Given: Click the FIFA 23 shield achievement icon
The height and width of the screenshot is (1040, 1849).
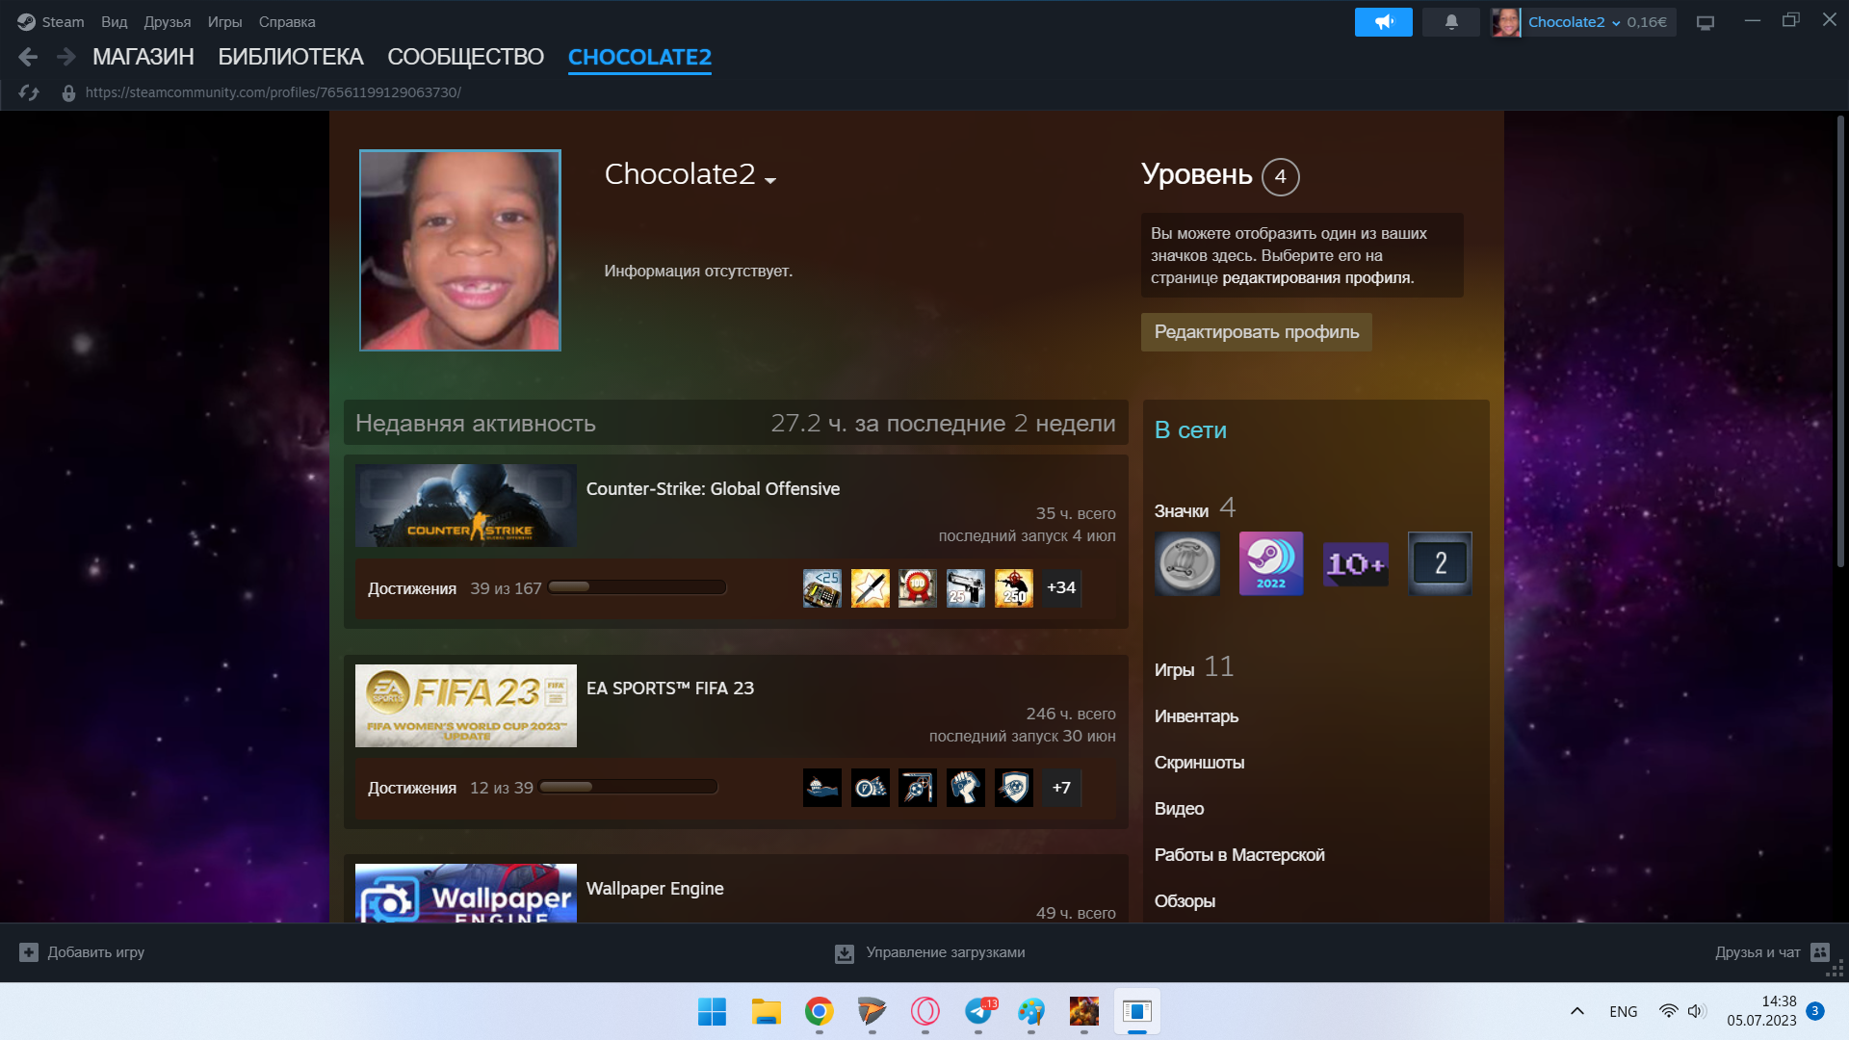Looking at the screenshot, I should click(1014, 788).
